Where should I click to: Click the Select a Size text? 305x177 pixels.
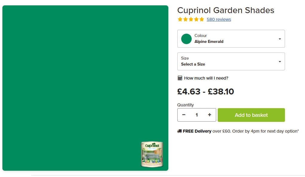click(x=193, y=64)
